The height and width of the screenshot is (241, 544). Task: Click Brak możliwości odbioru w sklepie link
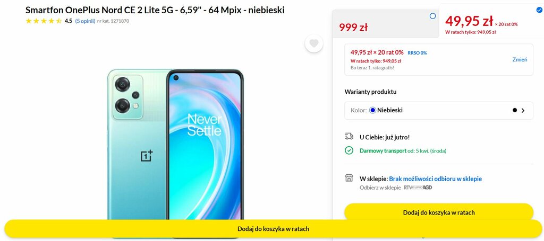pos(436,178)
